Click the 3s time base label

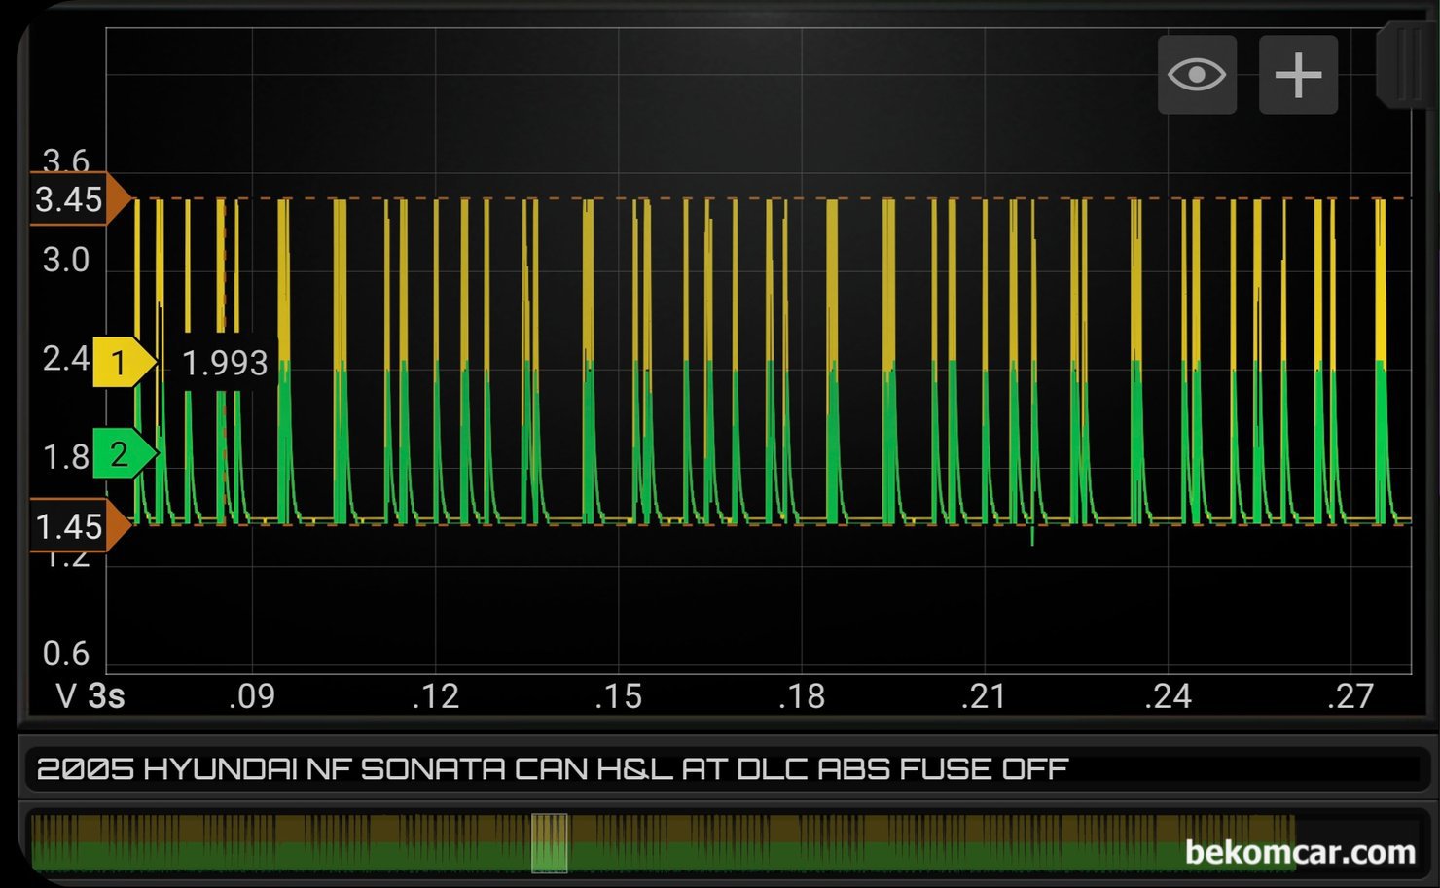coord(106,696)
